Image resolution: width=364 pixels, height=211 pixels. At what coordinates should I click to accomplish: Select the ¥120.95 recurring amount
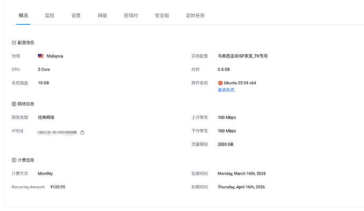[x=58, y=187]
